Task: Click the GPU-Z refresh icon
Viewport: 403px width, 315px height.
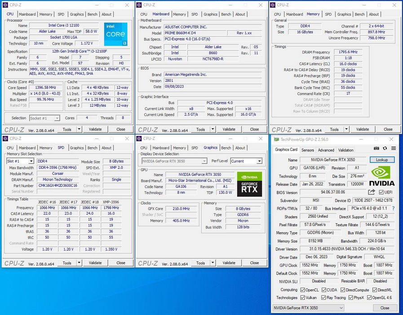Action: (x=385, y=148)
